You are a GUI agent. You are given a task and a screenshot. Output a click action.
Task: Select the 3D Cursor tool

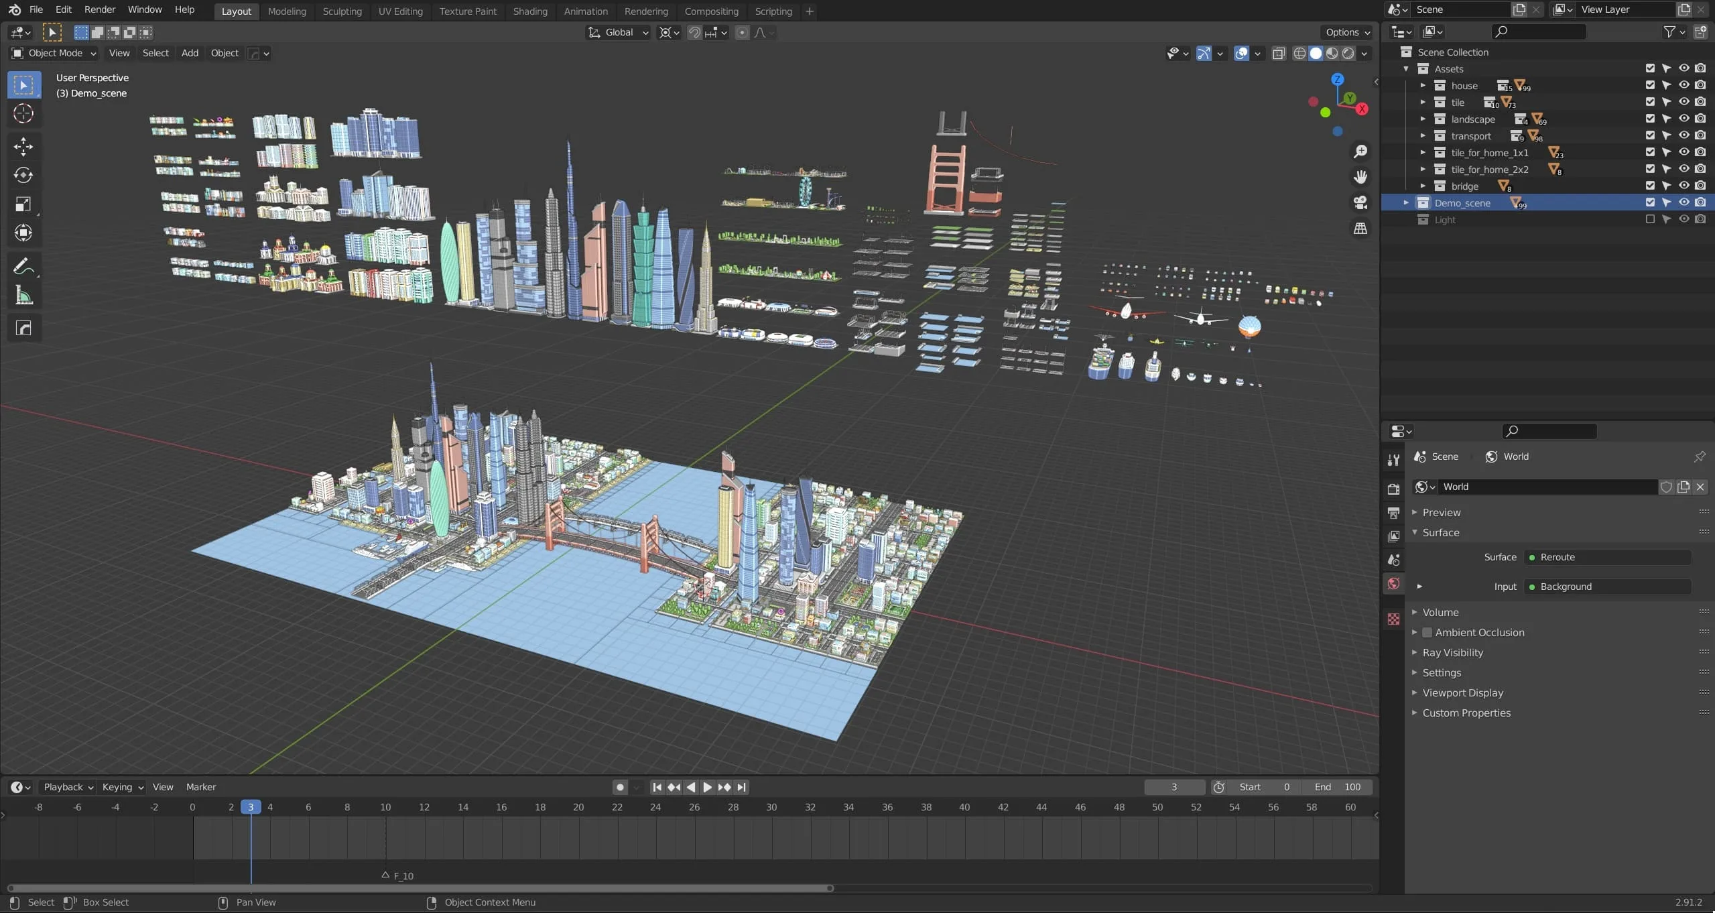(x=23, y=114)
